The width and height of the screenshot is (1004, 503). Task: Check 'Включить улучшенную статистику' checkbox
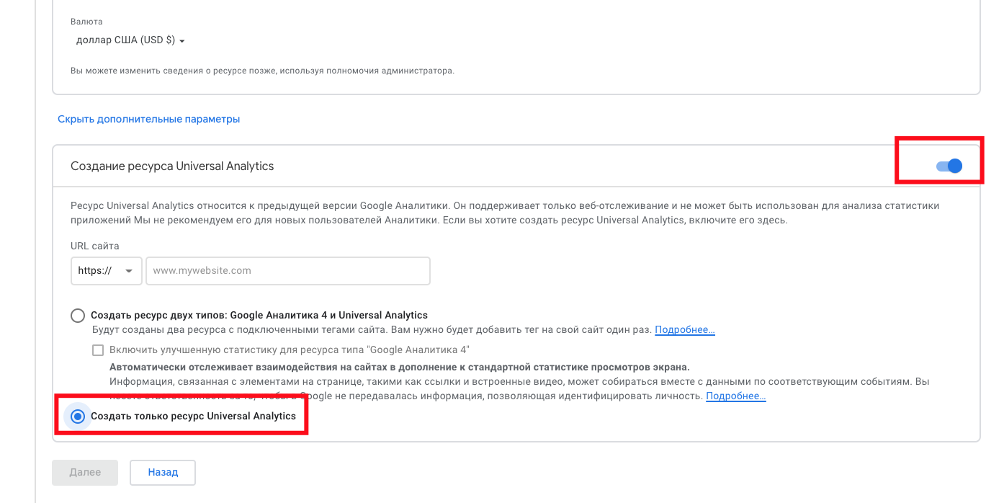coord(98,350)
